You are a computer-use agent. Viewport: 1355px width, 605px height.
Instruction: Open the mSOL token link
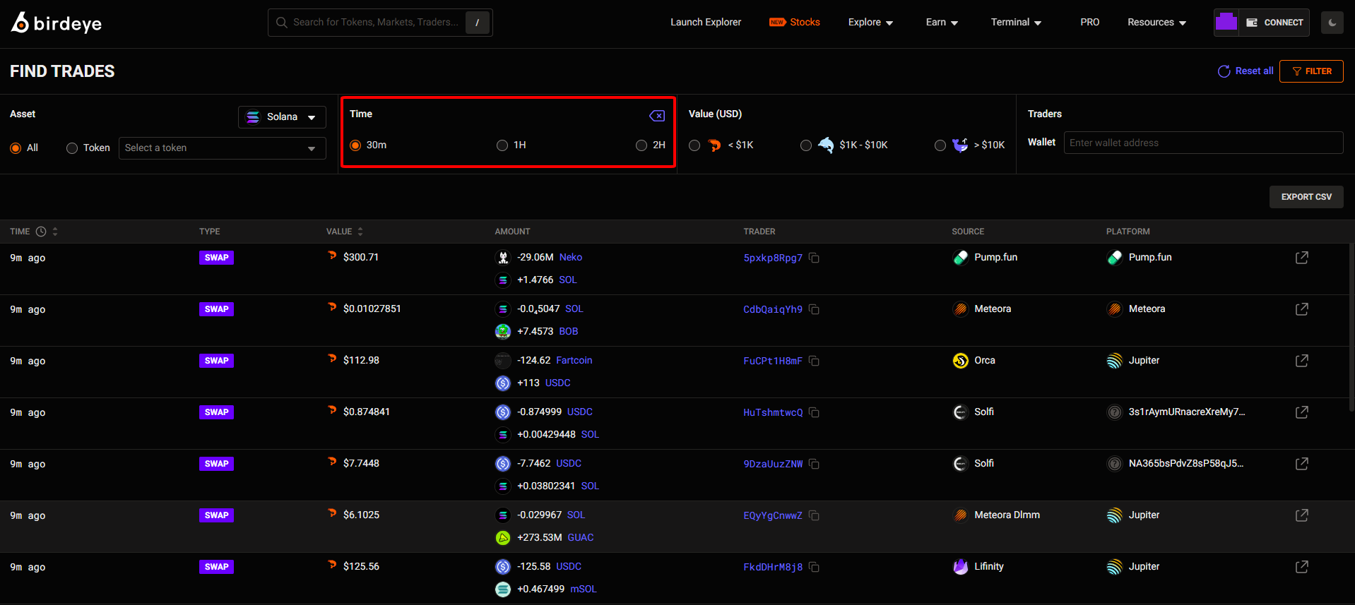[584, 589]
